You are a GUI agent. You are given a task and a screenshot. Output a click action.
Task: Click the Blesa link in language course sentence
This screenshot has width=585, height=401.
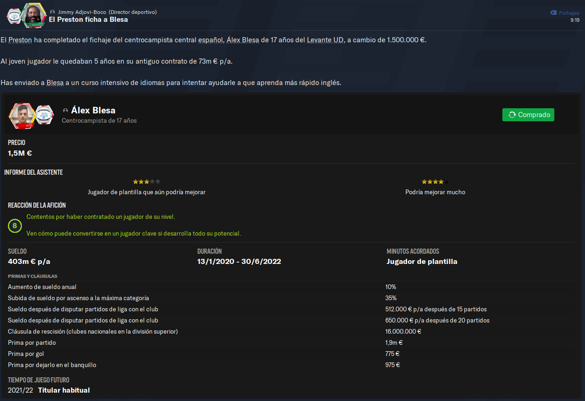55,83
